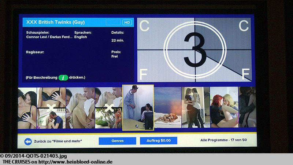Click the title "XXX British Twinks (Gay)"

tap(56, 22)
